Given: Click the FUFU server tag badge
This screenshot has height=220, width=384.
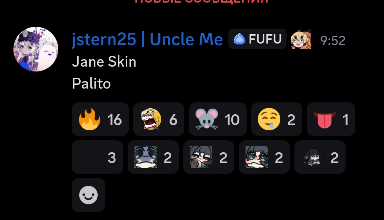Looking at the screenshot, I should point(257,39).
